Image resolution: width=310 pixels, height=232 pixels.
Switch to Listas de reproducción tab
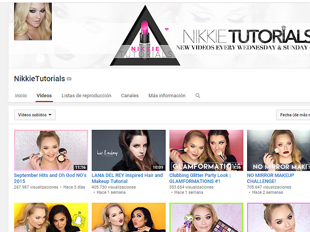pos(86,96)
